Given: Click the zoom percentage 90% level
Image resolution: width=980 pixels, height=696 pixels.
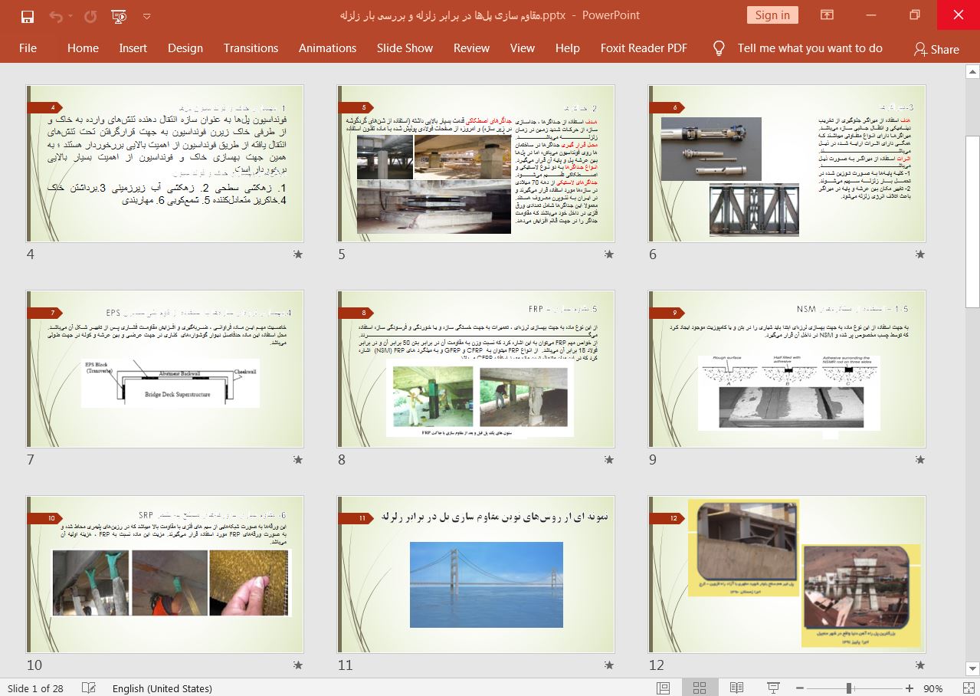Looking at the screenshot, I should (x=932, y=688).
